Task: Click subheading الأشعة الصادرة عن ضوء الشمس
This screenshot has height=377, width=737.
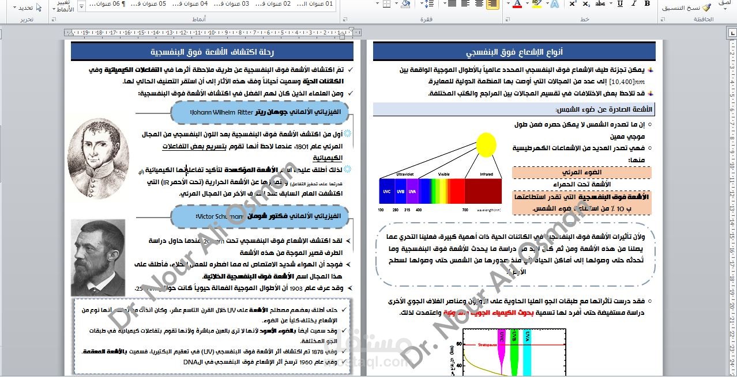Action: (604, 109)
